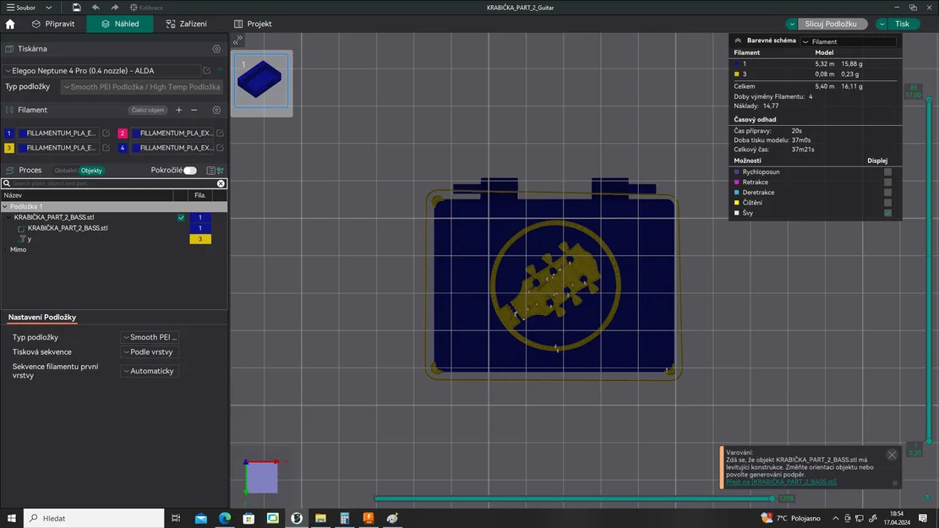Toggle the Pokročilé advanced switch
The height and width of the screenshot is (528, 939).
tap(190, 171)
